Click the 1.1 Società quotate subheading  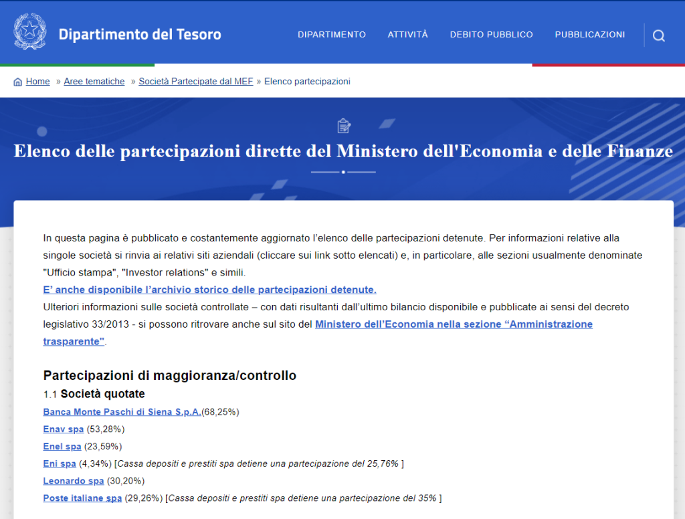pos(94,394)
